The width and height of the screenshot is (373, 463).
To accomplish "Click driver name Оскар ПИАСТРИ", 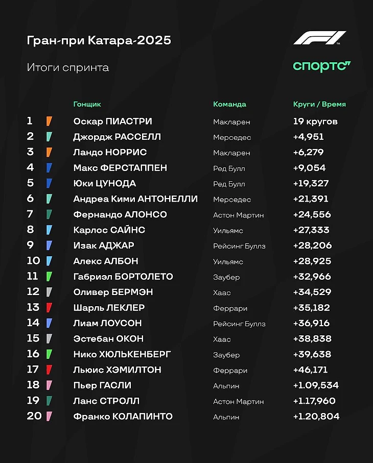I will [112, 121].
